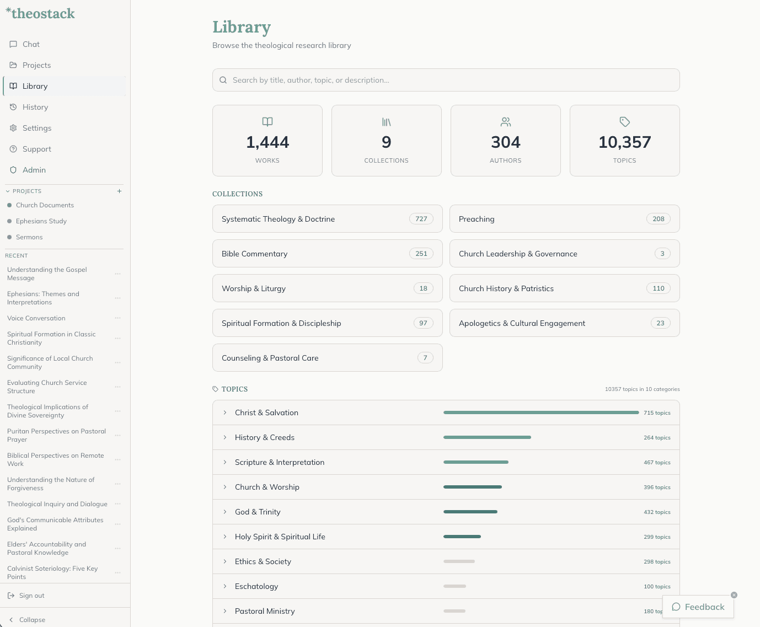The width and height of the screenshot is (760, 627).
Task: Expand the Christ & Salvation topic category
Action: 225,412
